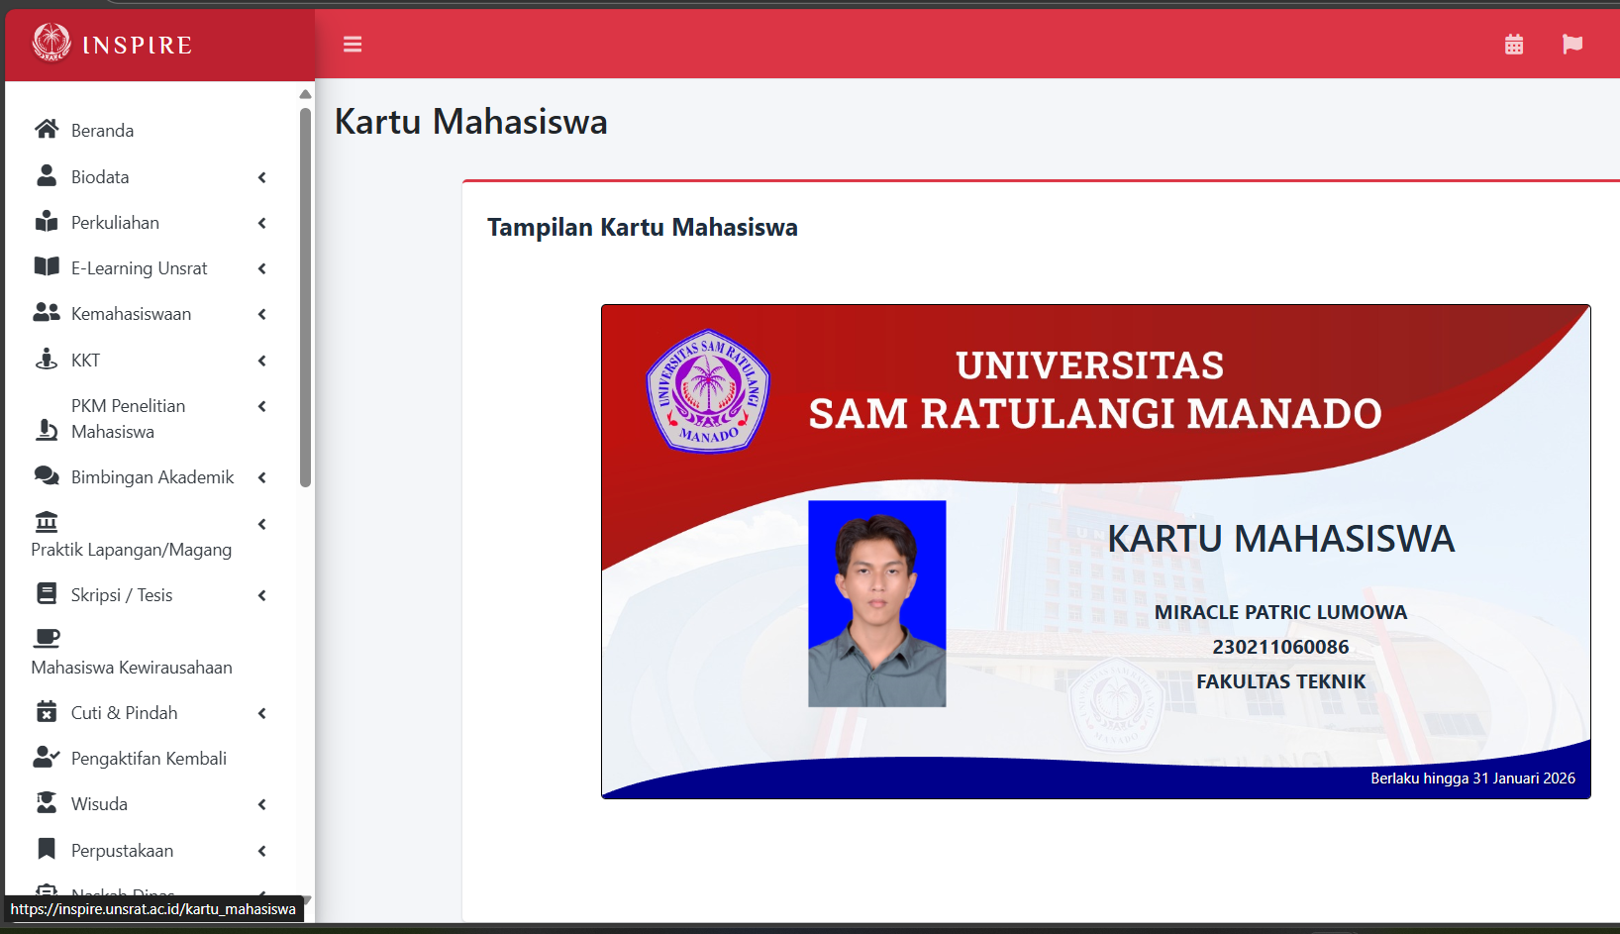This screenshot has width=1620, height=934.
Task: Expand the Biodata submenu chevron
Action: 262,177
